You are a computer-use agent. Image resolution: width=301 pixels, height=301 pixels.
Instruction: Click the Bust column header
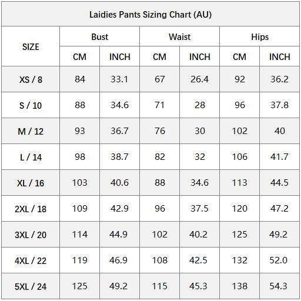[x=99, y=37]
